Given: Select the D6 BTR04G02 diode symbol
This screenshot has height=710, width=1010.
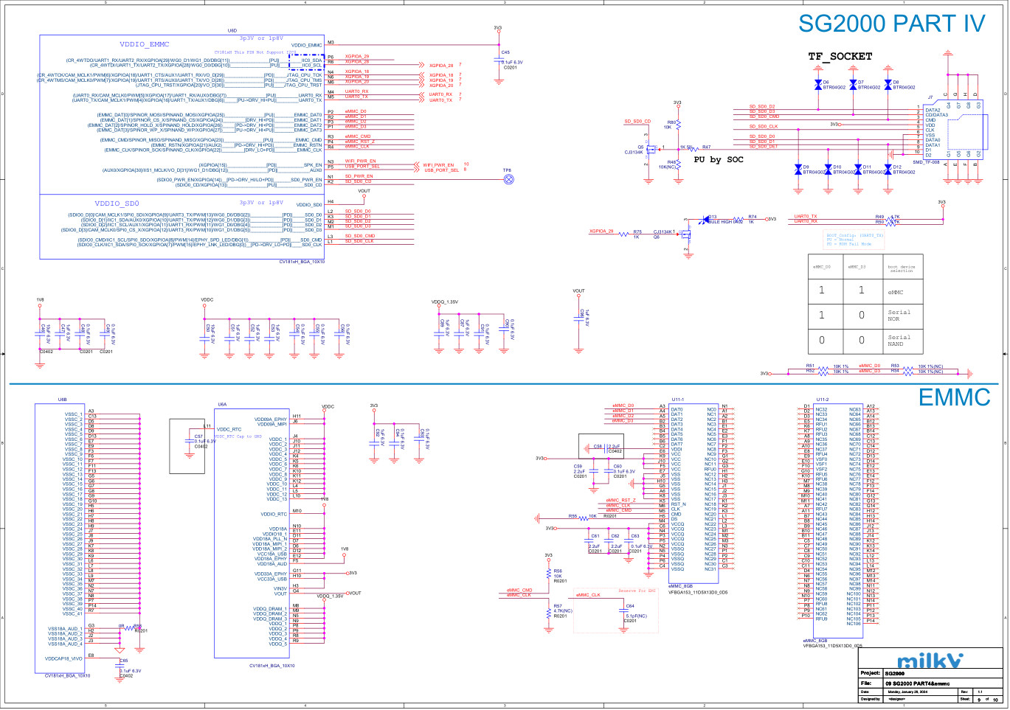Looking at the screenshot, I should pyautogui.click(x=818, y=86).
